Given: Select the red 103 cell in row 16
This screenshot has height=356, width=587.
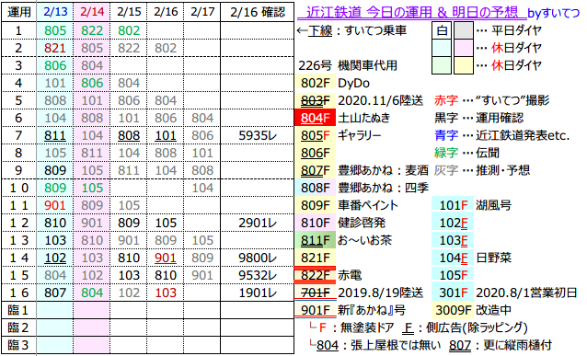Looking at the screenshot, I should (166, 293).
